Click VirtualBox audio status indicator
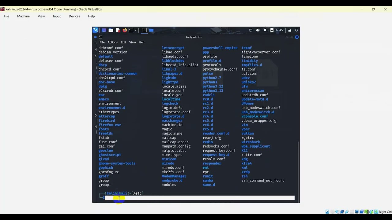392x220 pixels. 337,212
